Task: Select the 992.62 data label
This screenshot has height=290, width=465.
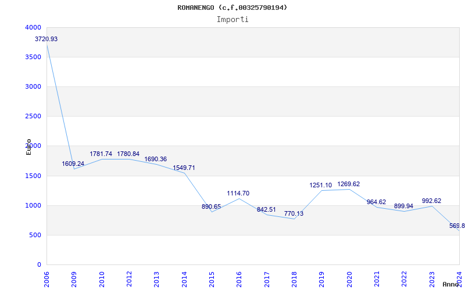Action: click(431, 201)
